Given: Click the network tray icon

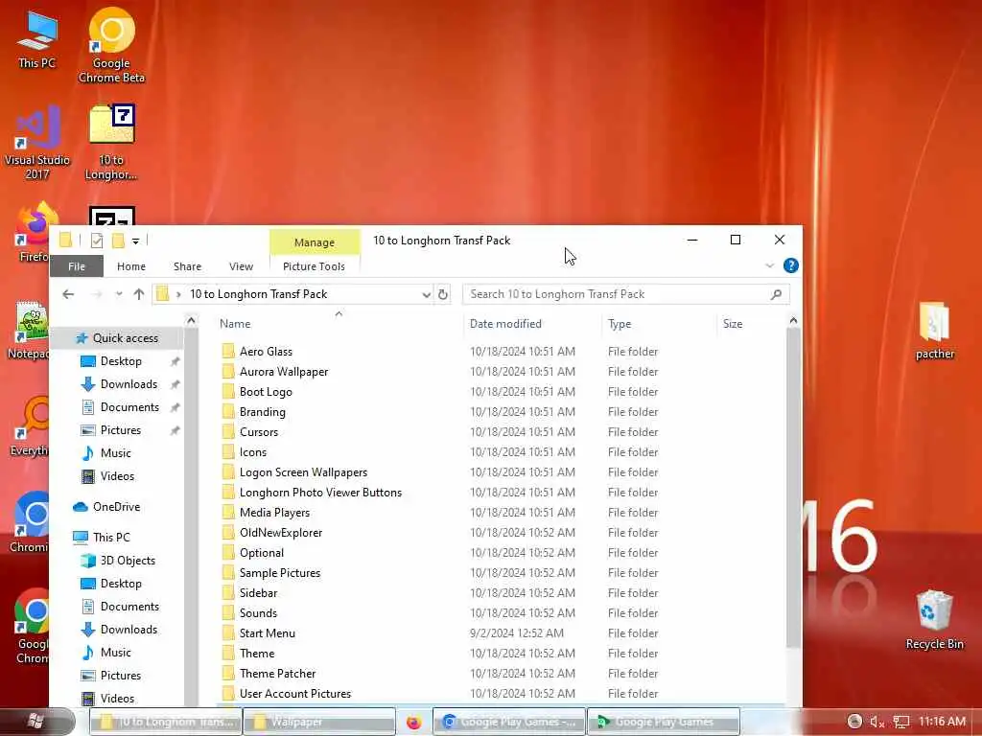Looking at the screenshot, I should (900, 723).
